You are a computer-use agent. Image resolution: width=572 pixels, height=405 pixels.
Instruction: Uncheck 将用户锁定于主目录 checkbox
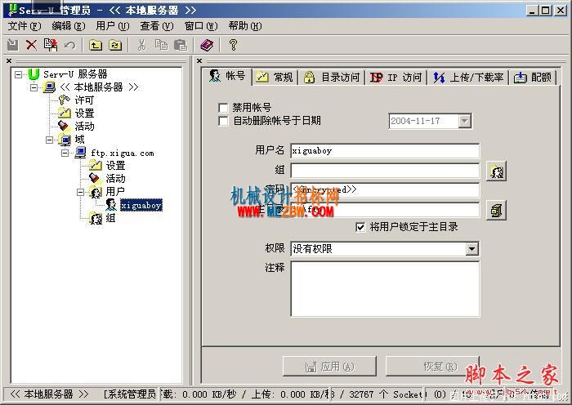(360, 227)
